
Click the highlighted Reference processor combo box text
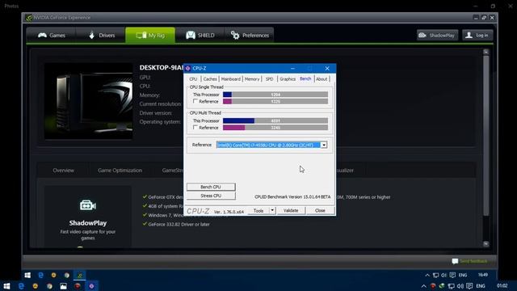pyautogui.click(x=268, y=145)
